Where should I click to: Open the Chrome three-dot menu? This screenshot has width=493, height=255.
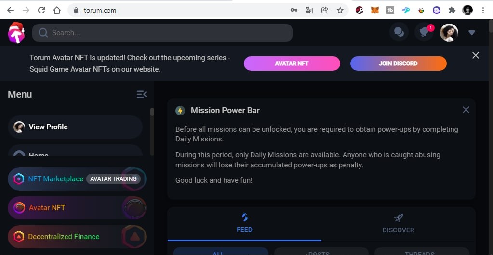[483, 10]
